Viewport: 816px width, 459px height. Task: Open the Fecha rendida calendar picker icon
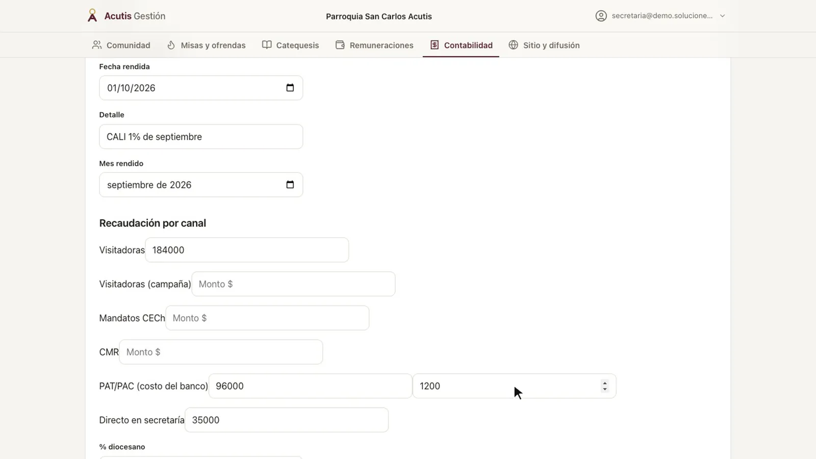tap(290, 88)
